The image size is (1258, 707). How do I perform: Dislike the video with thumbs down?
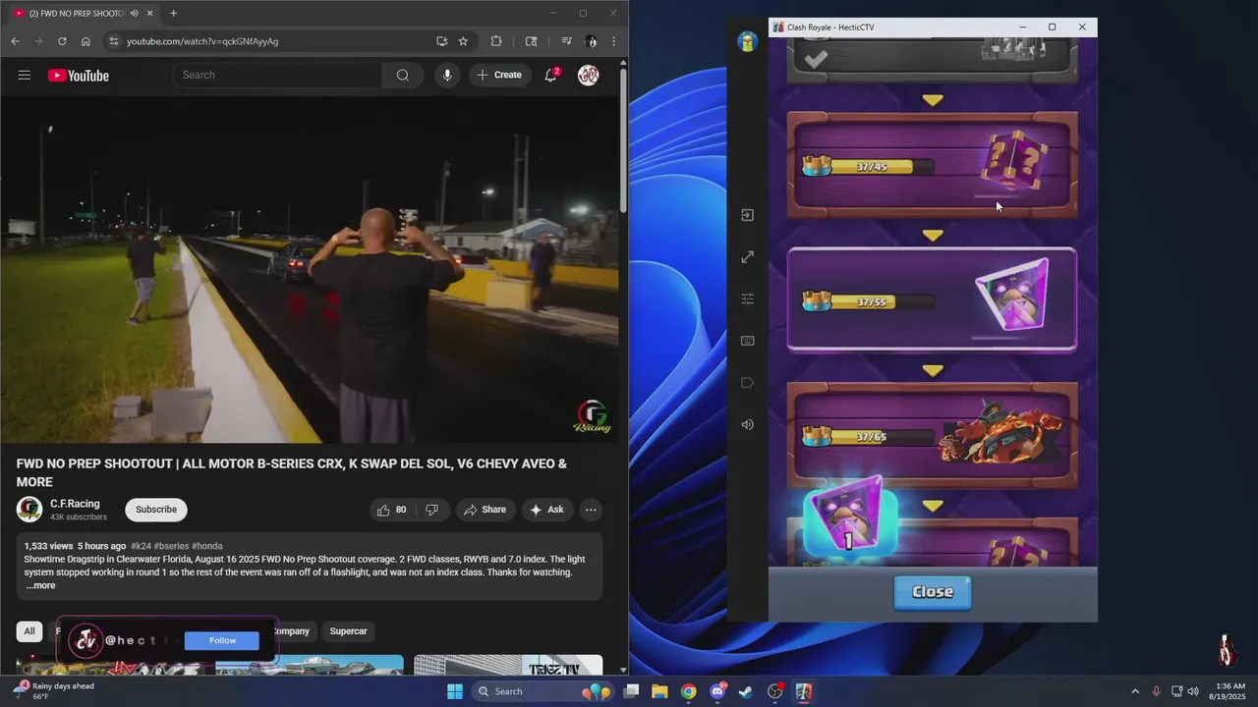click(431, 510)
